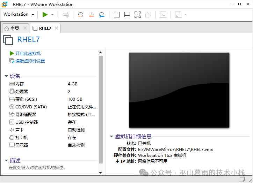
Task: Click the message log icon in status bar
Action: (x=242, y=179)
